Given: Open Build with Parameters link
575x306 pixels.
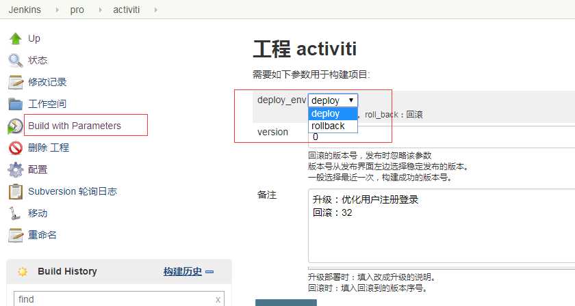Looking at the screenshot, I should tap(75, 126).
